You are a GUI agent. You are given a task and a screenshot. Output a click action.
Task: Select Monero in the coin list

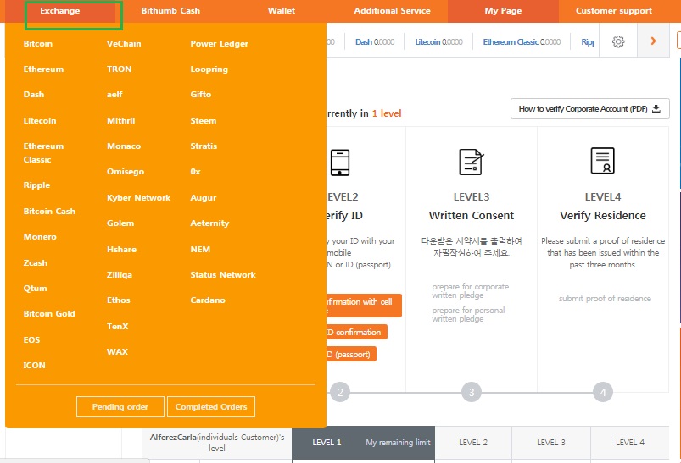[40, 237]
